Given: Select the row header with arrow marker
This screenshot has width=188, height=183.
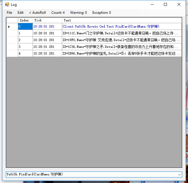Looking at the screenshot, I should click(12, 26).
